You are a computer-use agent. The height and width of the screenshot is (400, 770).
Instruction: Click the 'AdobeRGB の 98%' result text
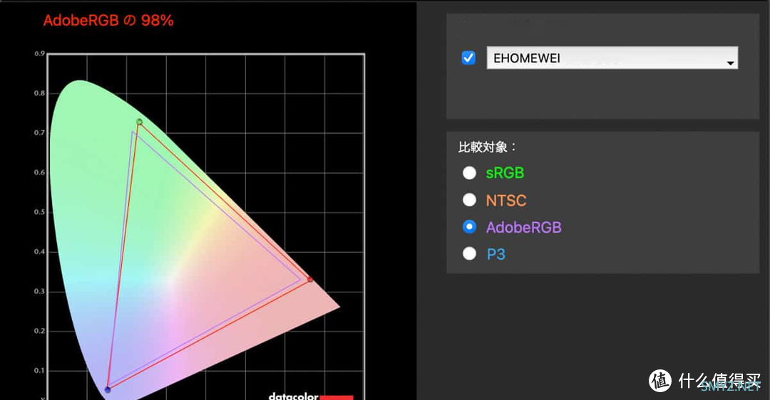(x=108, y=21)
